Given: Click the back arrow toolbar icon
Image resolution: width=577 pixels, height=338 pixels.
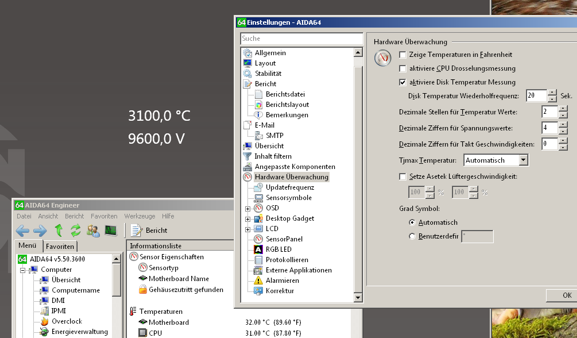Looking at the screenshot, I should click(x=22, y=231).
